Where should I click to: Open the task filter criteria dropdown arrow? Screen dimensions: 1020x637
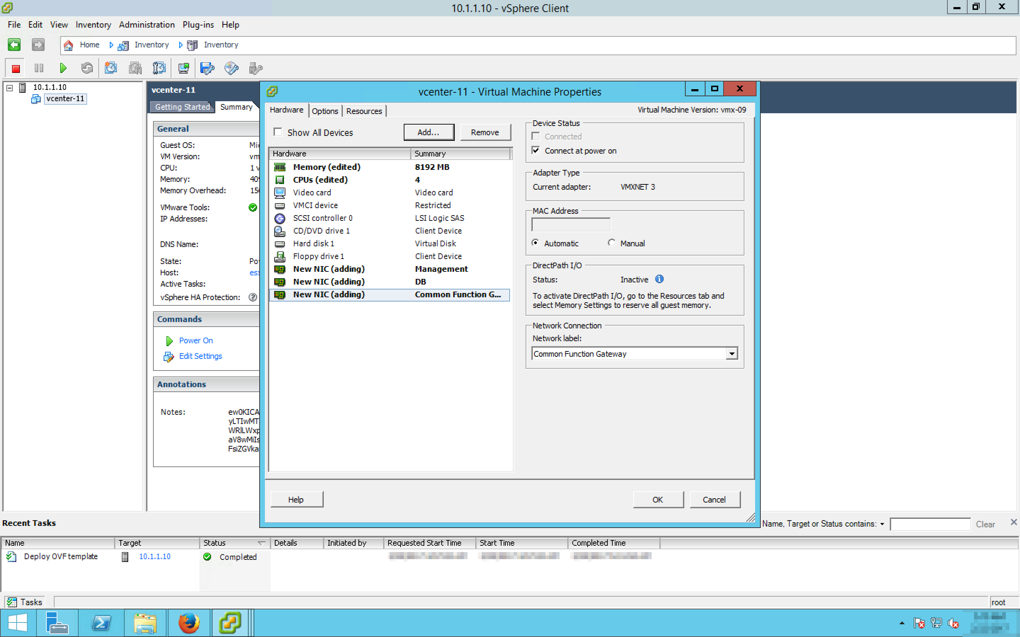tap(882, 524)
